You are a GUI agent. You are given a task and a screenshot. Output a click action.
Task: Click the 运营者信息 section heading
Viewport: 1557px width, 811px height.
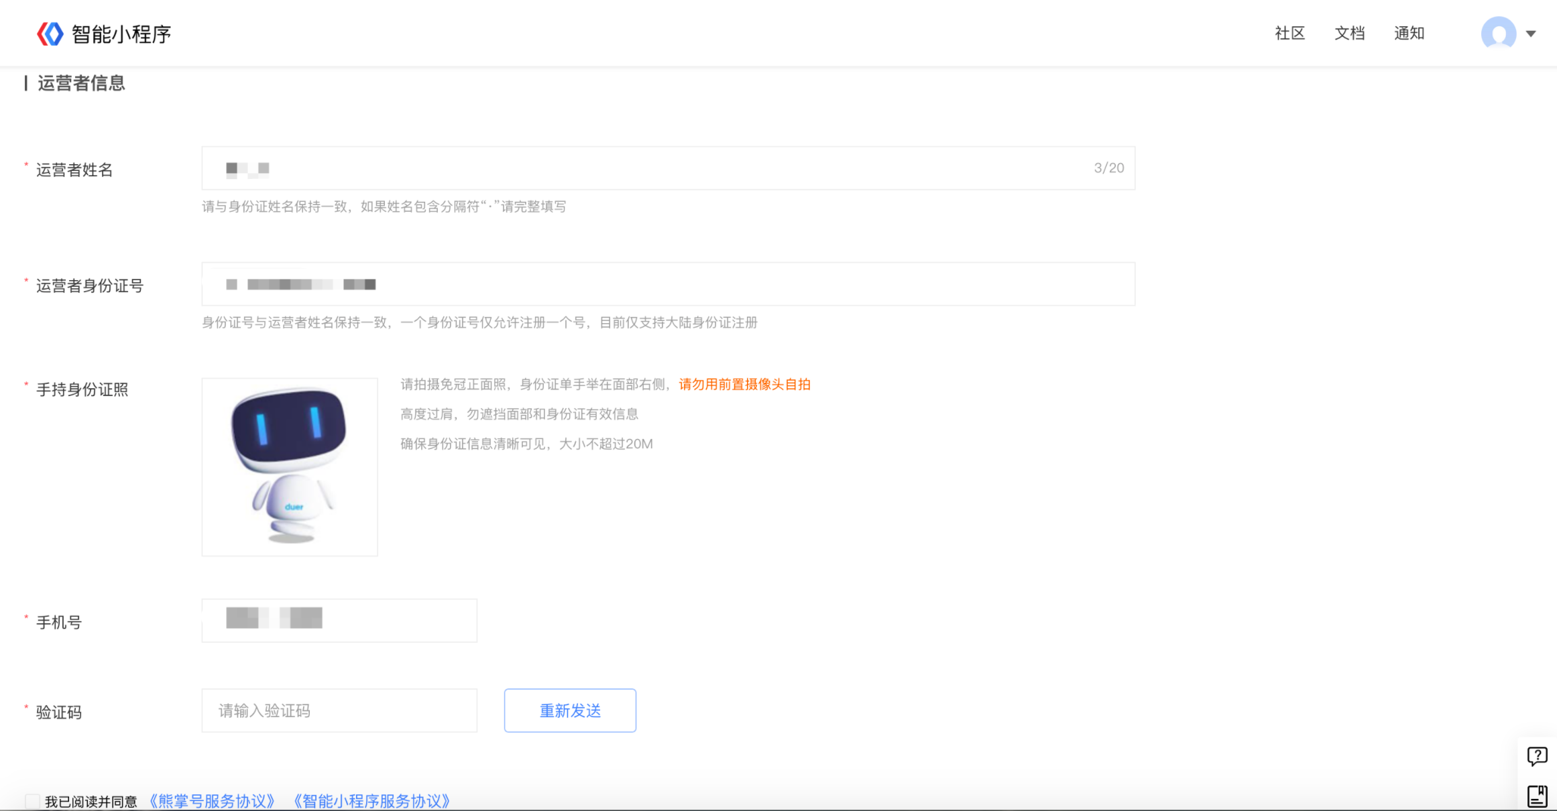(80, 83)
